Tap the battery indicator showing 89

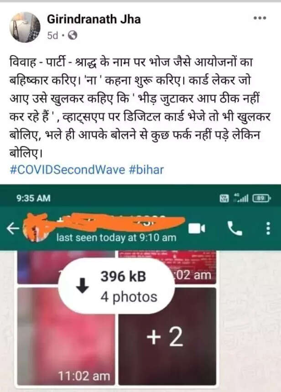tap(261, 198)
